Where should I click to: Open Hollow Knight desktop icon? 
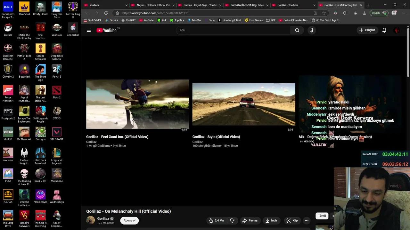[x=24, y=156]
